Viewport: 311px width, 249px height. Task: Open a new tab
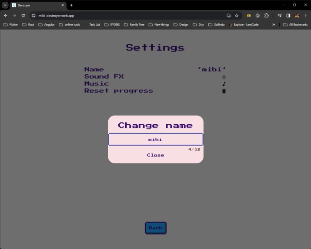pyautogui.click(x=71, y=5)
